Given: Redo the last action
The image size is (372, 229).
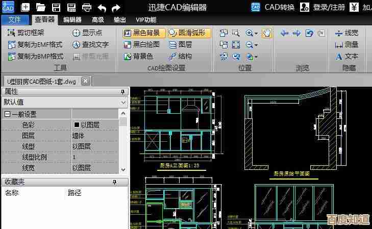Looking at the screenshot, I should pyautogui.click(x=116, y=8).
